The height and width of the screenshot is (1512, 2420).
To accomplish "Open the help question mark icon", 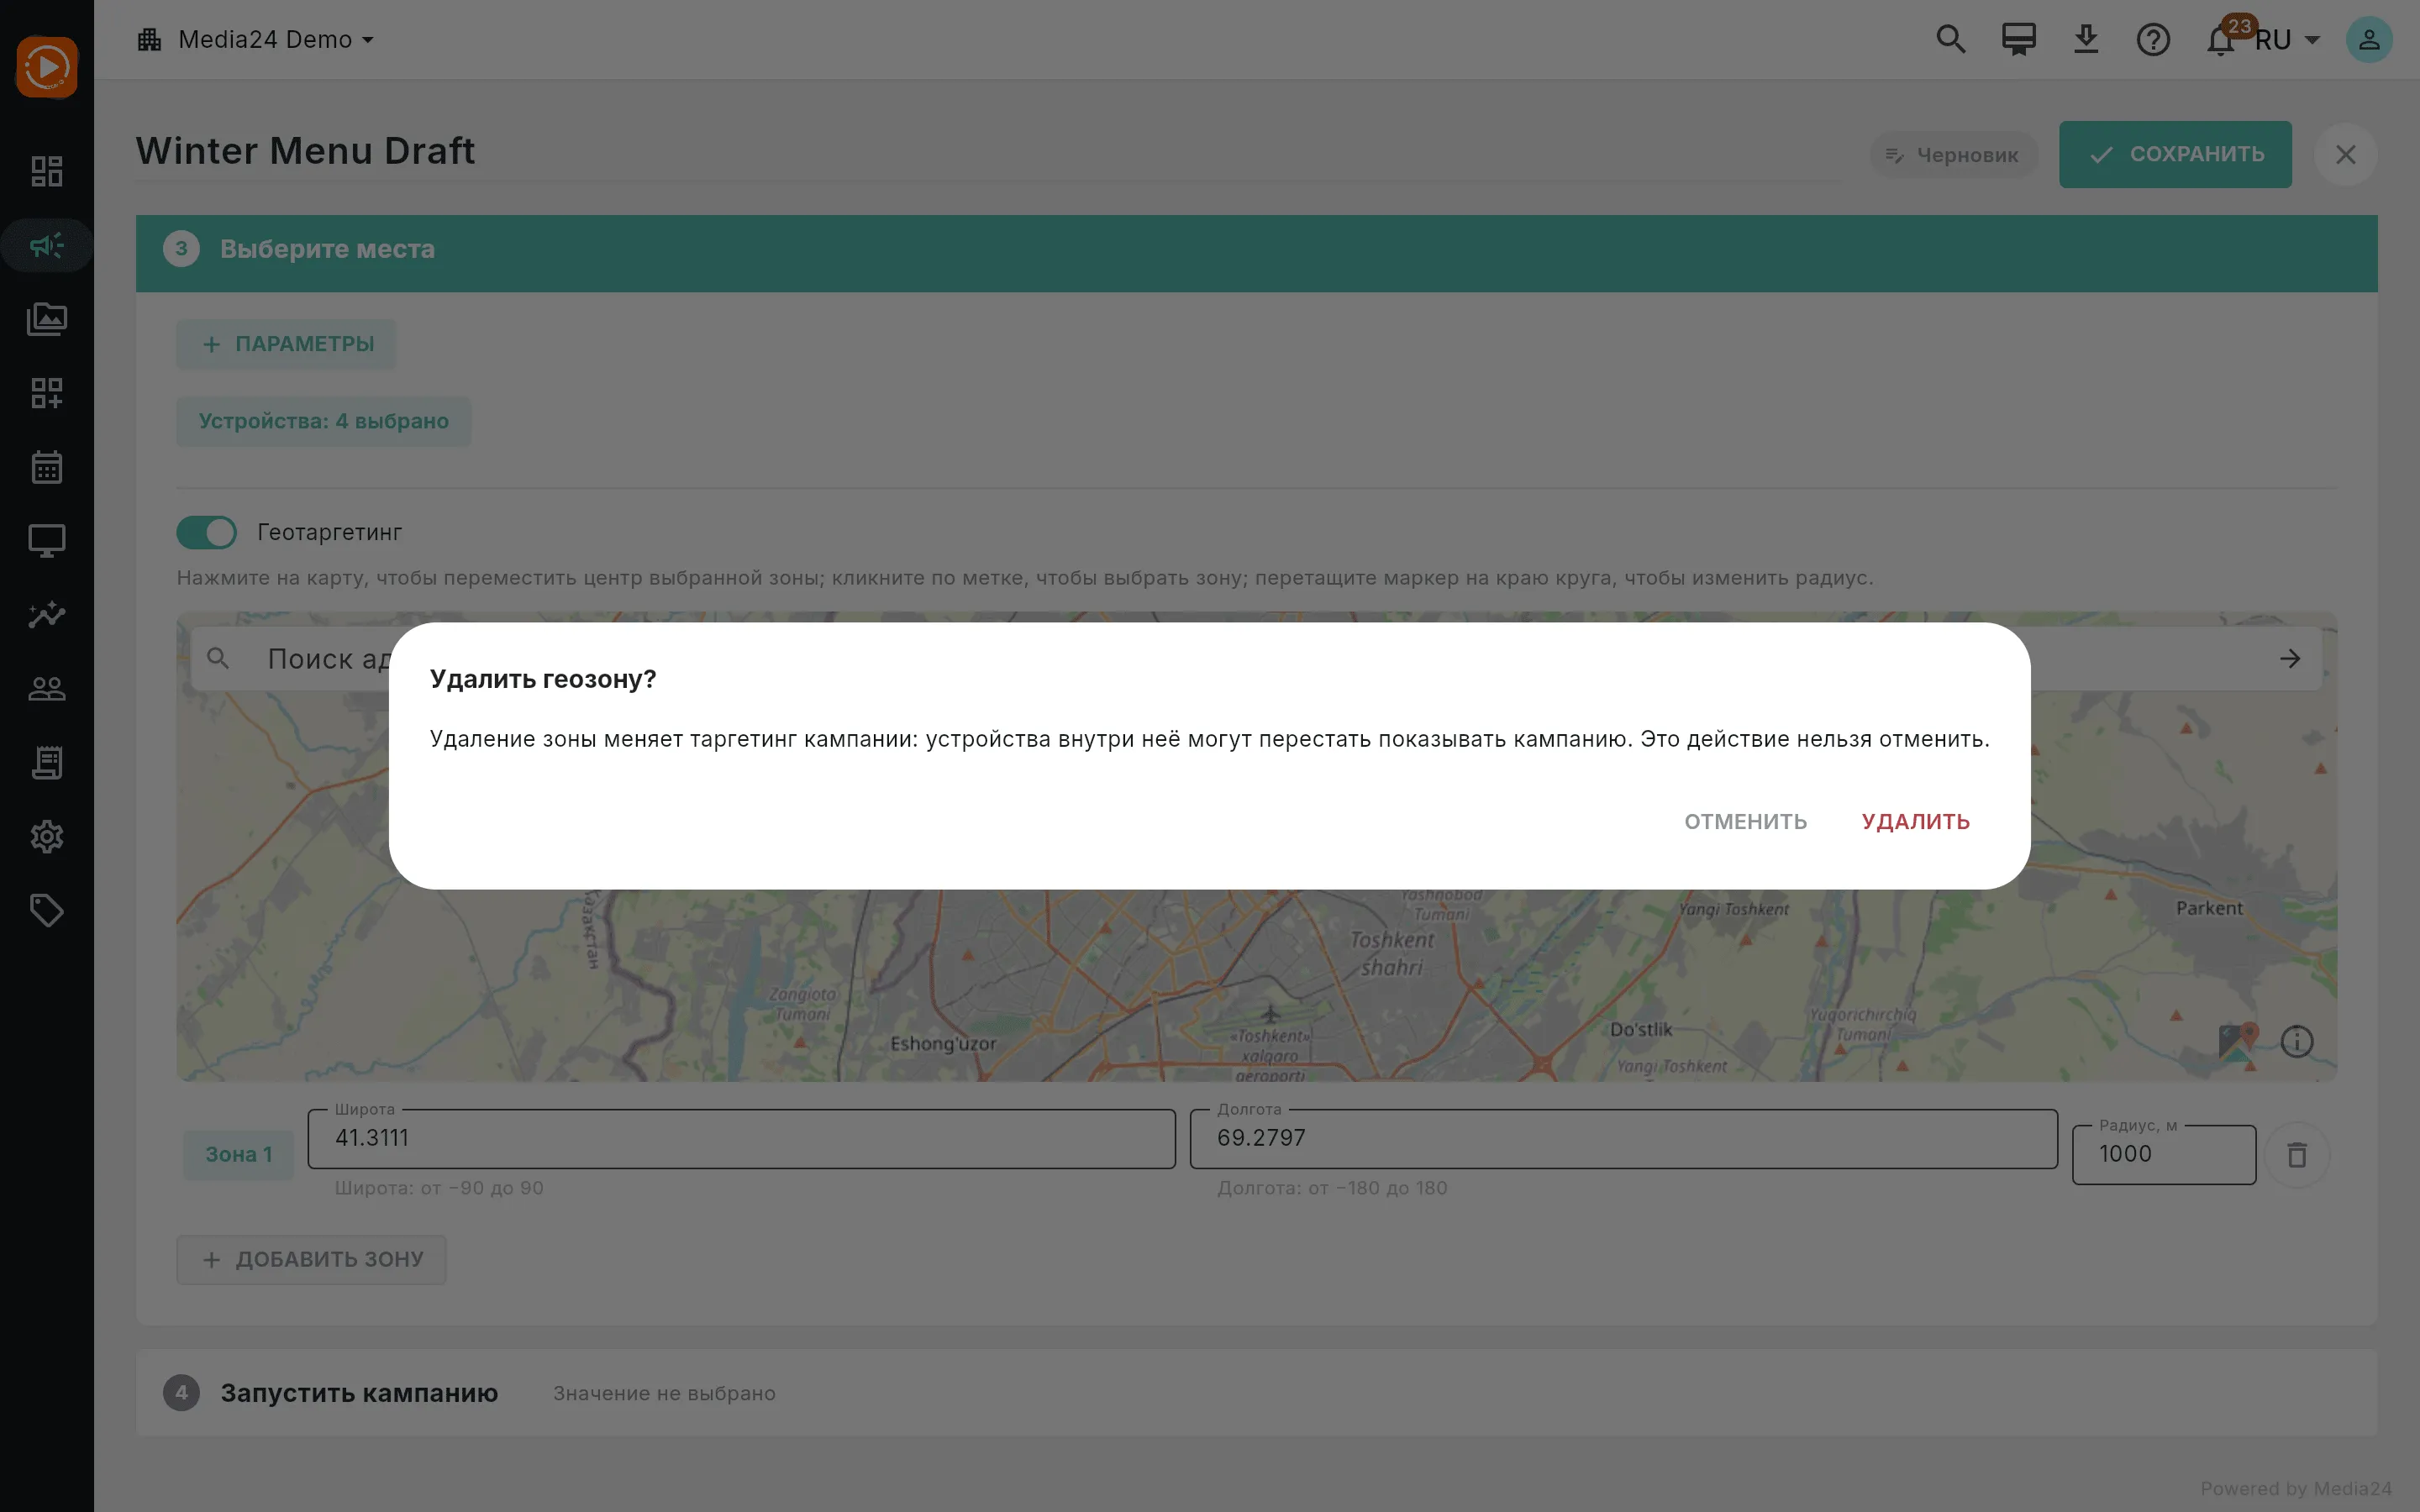I will click(x=2153, y=40).
